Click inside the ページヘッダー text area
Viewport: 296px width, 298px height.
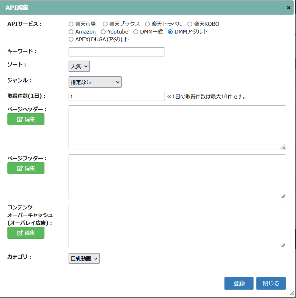177,128
